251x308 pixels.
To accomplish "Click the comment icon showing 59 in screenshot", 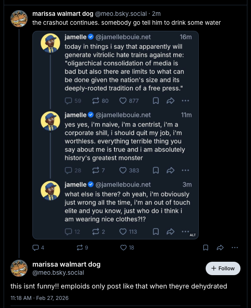I will click(x=68, y=101).
